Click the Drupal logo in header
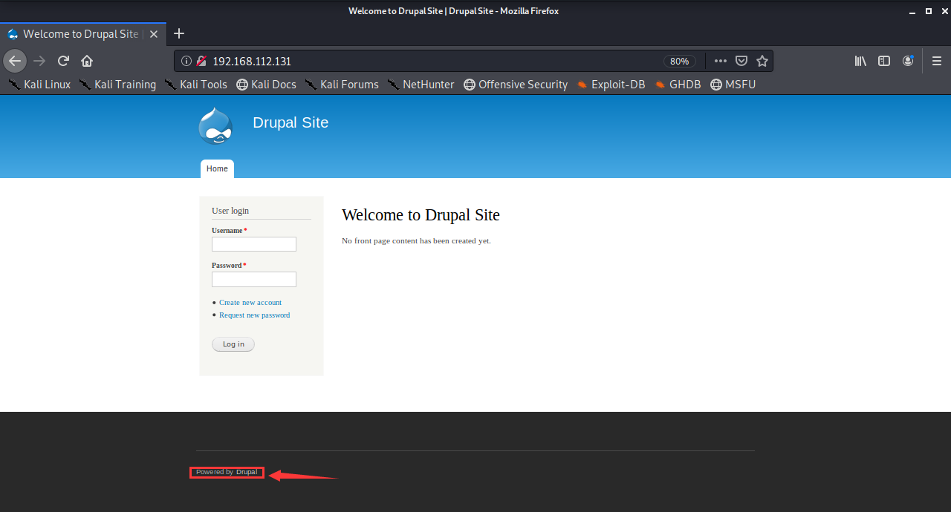Image resolution: width=951 pixels, height=512 pixels. [x=215, y=126]
